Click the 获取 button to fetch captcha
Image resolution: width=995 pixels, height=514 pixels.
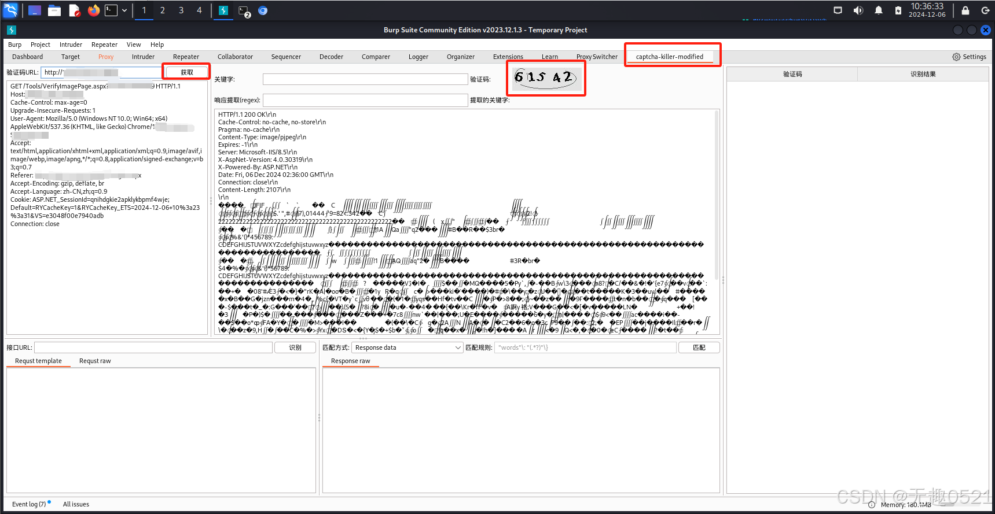(187, 72)
